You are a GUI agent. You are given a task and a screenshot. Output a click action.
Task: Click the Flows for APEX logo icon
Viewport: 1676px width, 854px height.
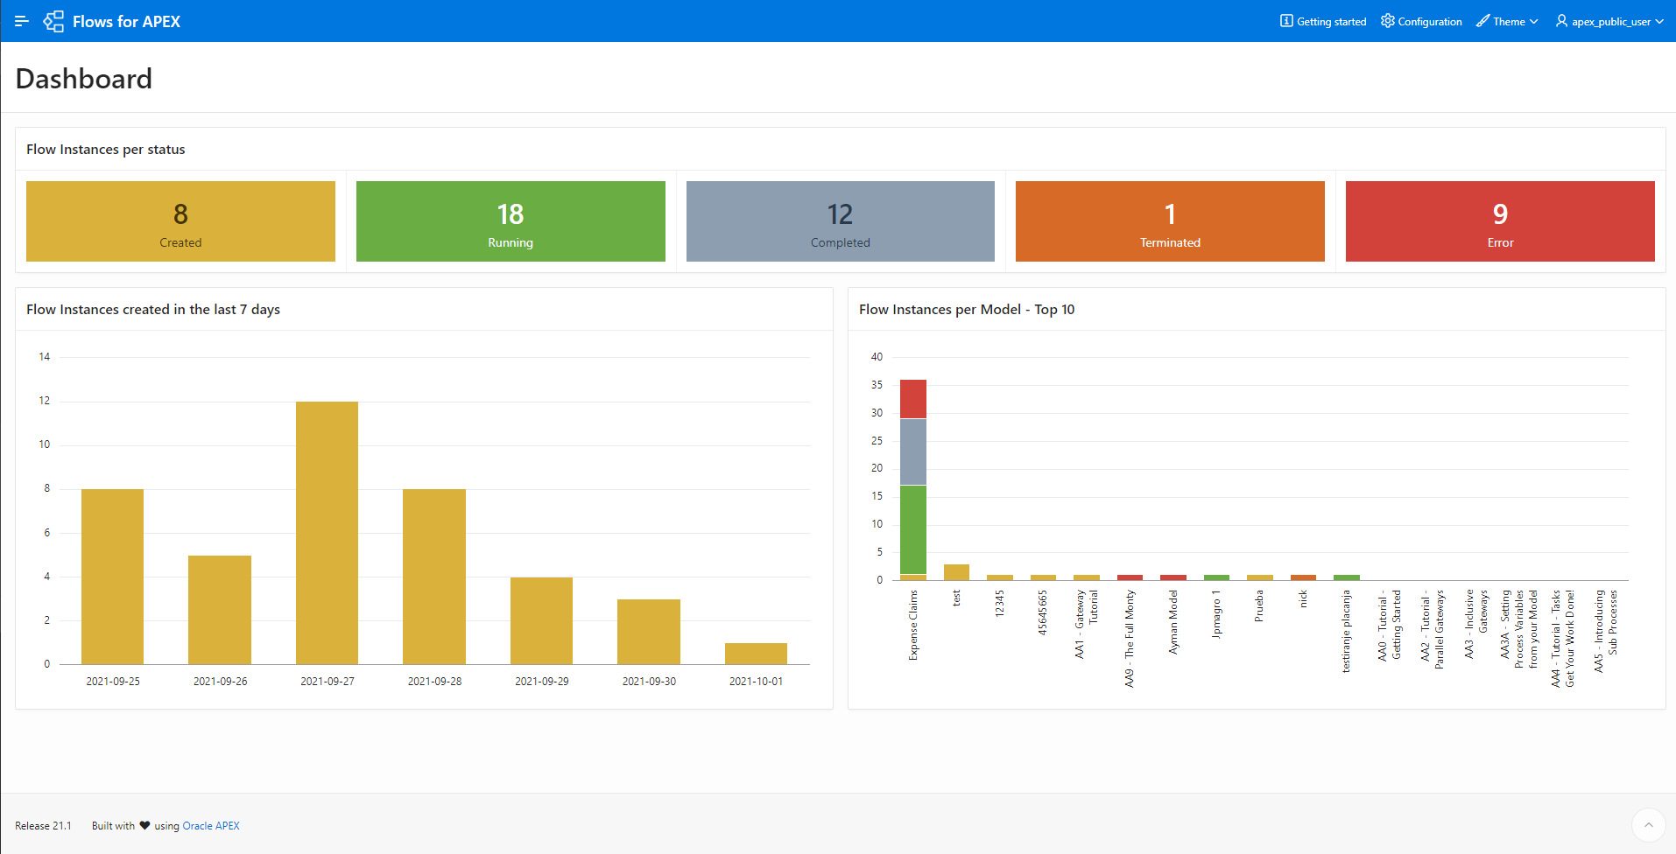(x=53, y=21)
